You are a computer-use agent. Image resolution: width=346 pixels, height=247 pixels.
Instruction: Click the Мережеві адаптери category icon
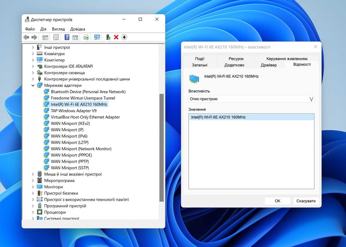(40, 85)
